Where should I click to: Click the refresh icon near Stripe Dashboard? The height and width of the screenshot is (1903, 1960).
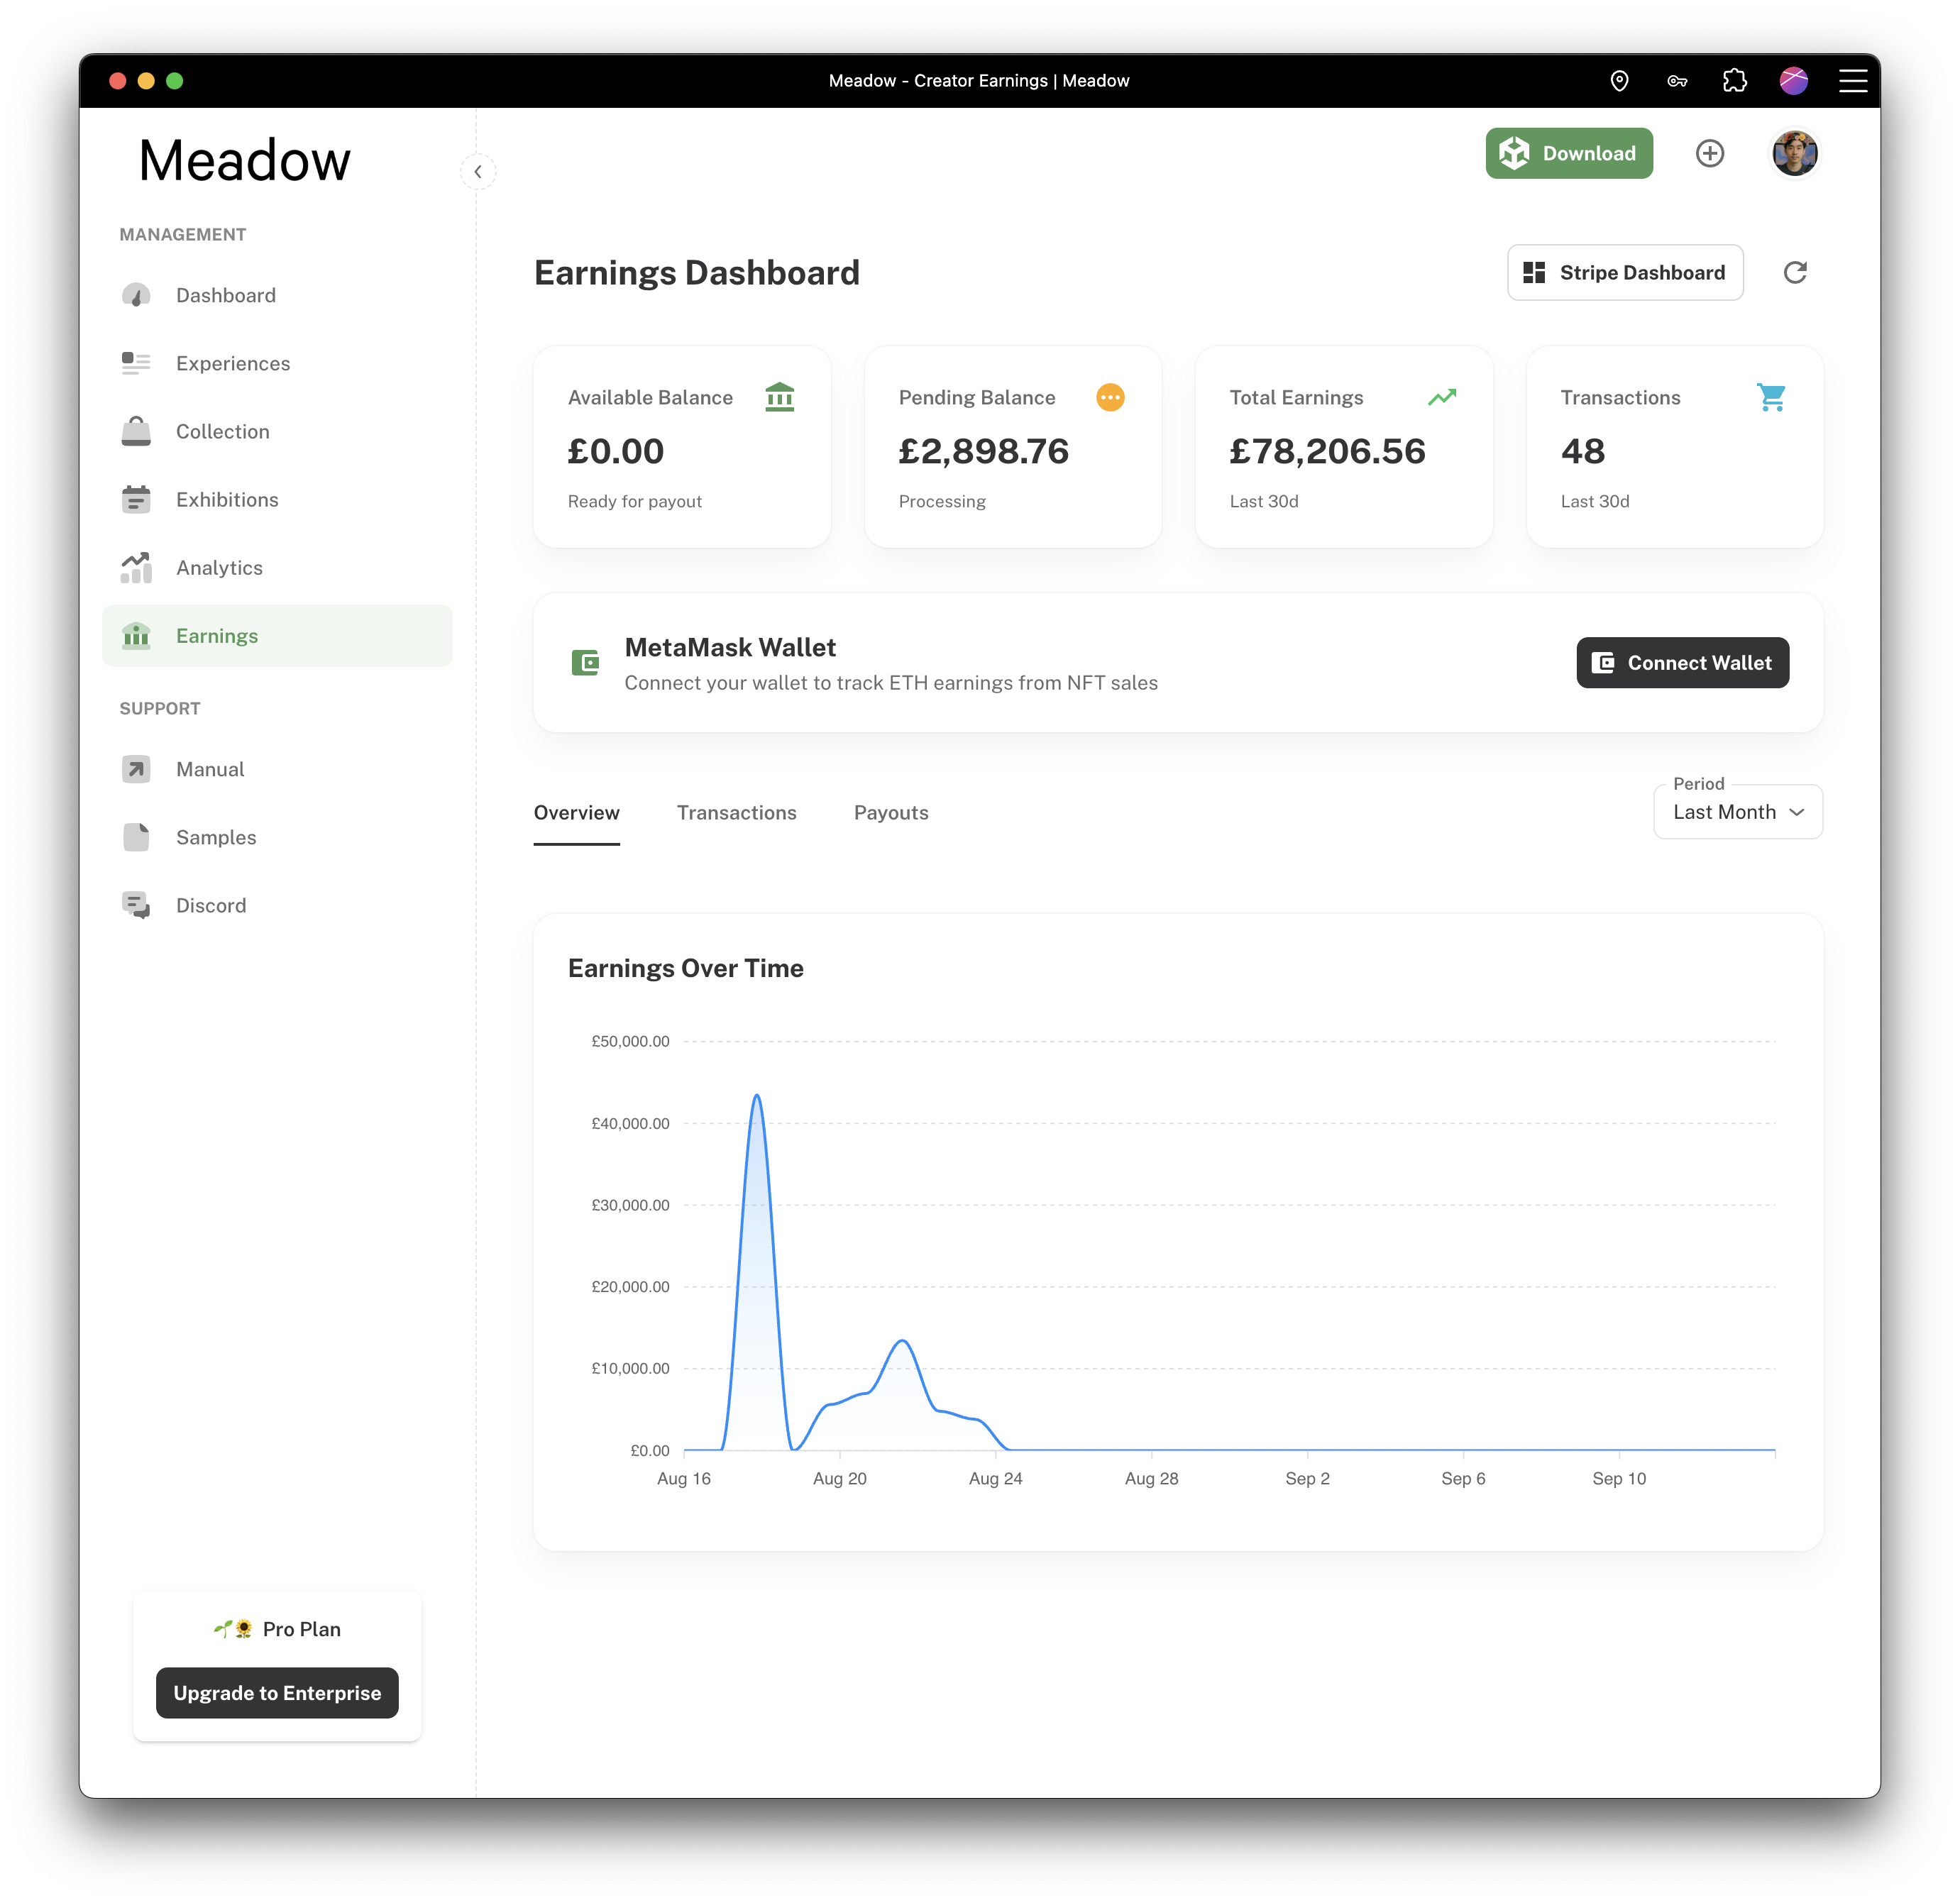pos(1796,272)
